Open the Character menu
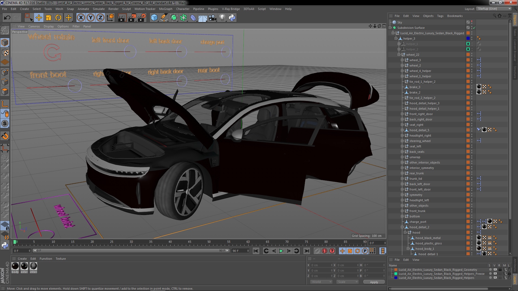Viewport: 518px width, 291px height. click(x=183, y=9)
